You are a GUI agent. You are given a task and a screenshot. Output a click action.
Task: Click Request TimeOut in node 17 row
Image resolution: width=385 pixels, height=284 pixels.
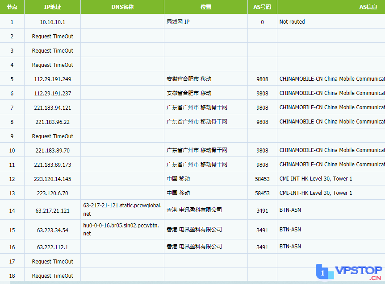click(x=53, y=261)
